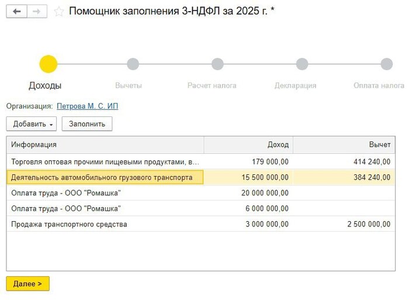Go to the Расчет налога step circle
The height and width of the screenshot is (303, 409).
(217, 64)
